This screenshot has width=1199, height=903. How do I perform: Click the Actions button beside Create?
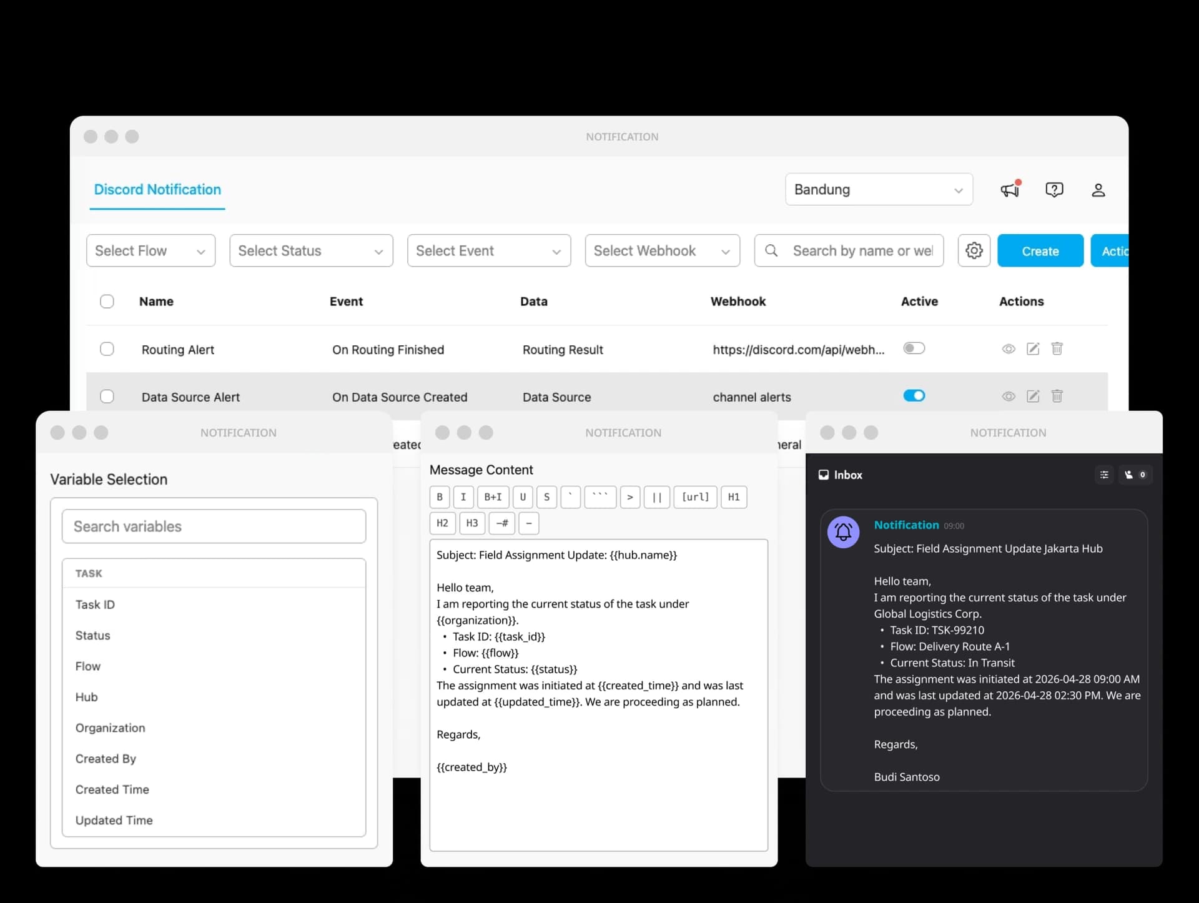point(1110,250)
